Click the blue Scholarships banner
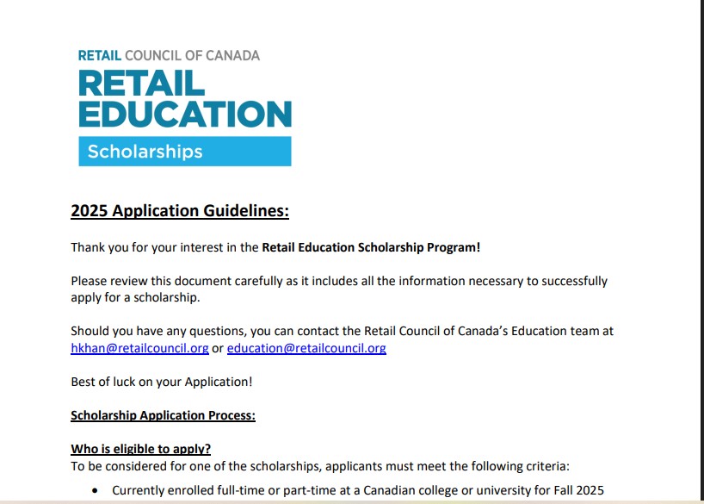This screenshot has width=704, height=504. coord(184,152)
